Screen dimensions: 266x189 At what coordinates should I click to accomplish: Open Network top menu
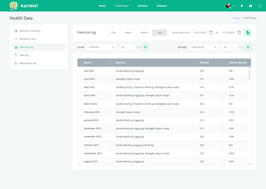tap(162, 6)
